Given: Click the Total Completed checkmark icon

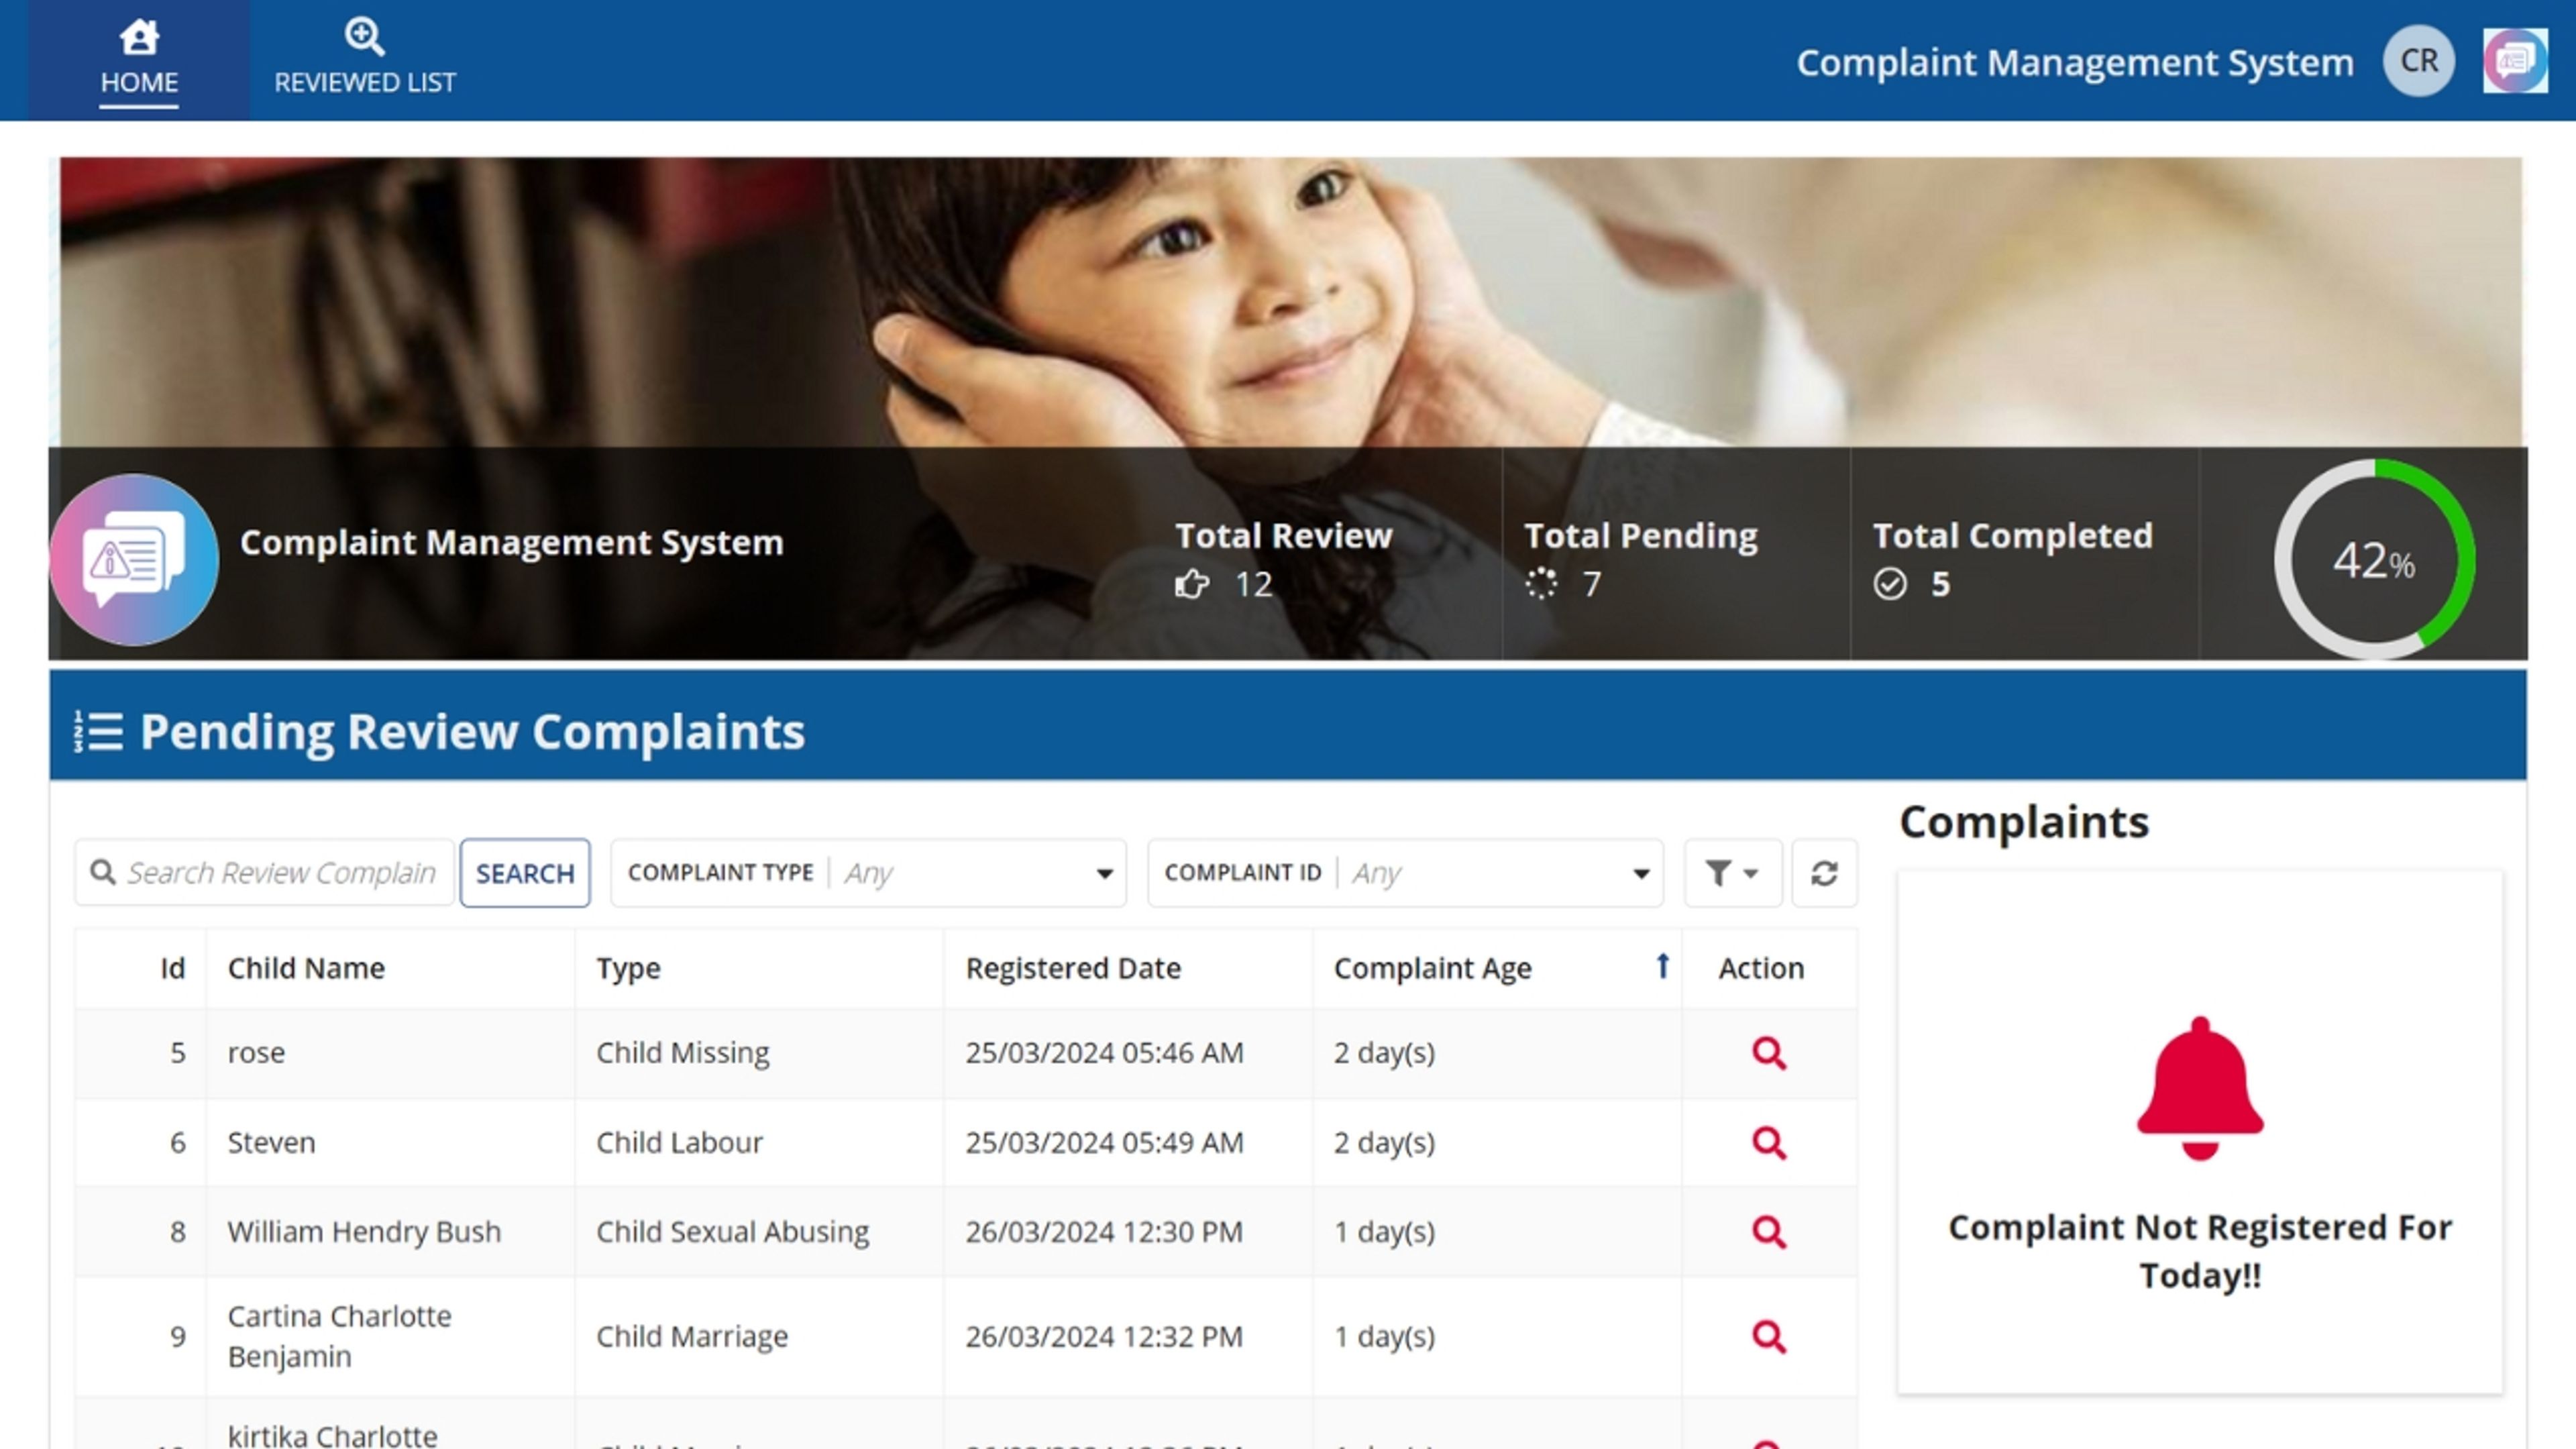Looking at the screenshot, I should point(1889,584).
